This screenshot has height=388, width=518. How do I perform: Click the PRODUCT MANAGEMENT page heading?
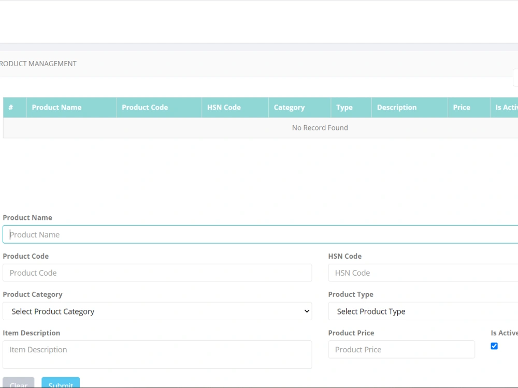click(38, 63)
